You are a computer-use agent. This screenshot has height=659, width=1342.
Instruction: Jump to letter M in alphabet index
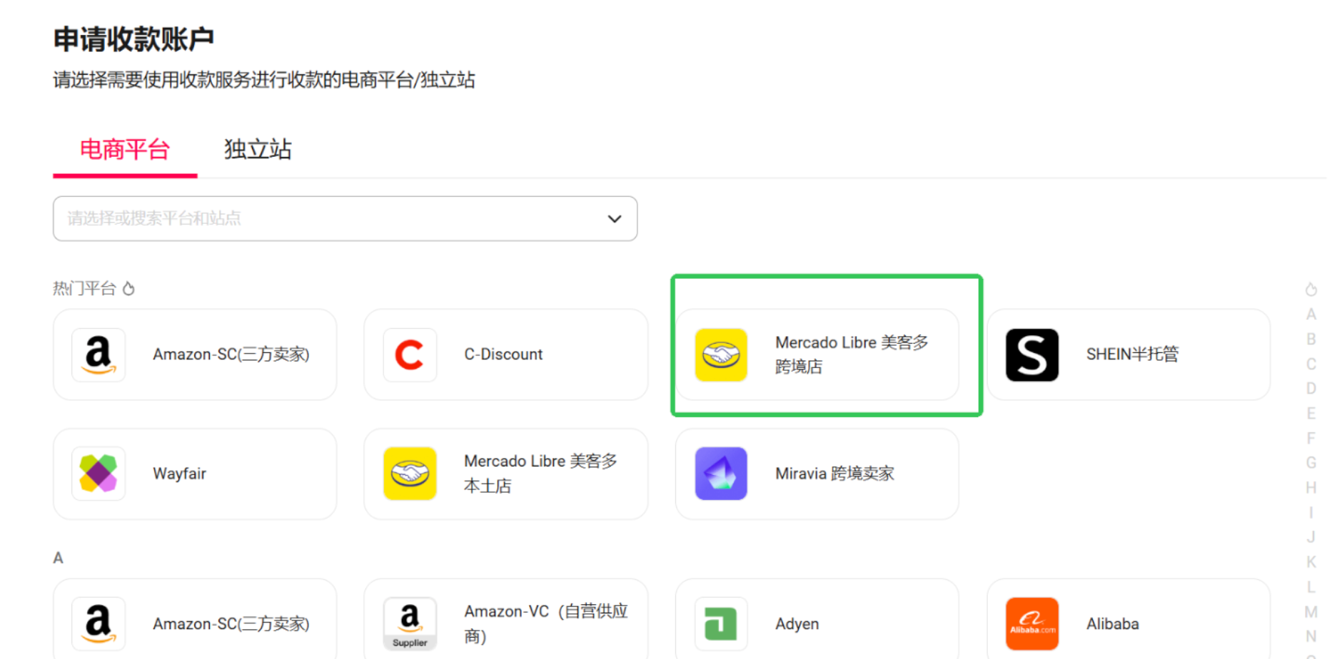click(1311, 612)
